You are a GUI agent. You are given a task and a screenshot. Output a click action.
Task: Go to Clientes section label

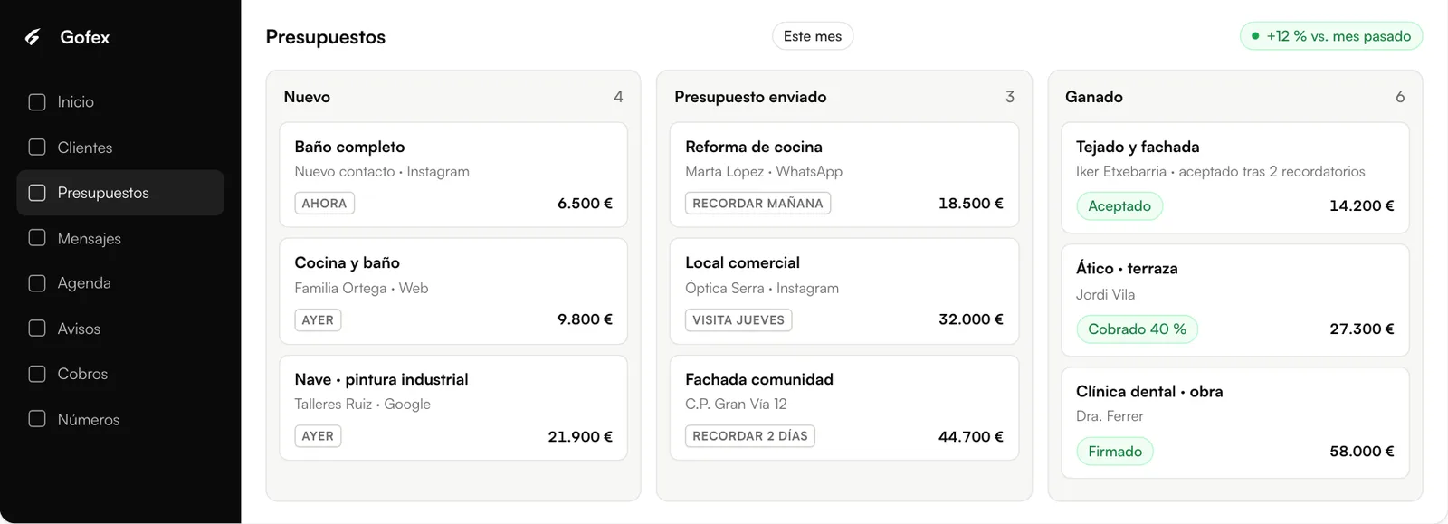point(85,148)
